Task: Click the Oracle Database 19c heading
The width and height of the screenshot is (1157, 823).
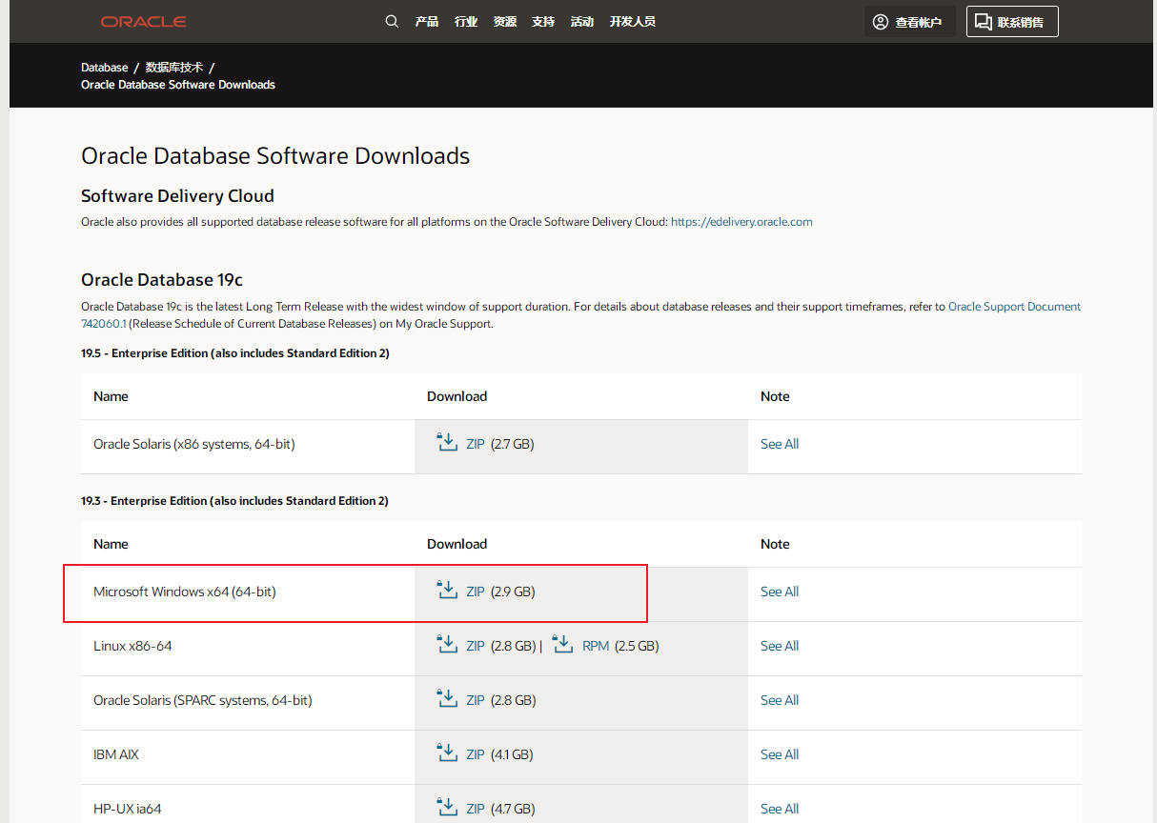Action: [162, 280]
